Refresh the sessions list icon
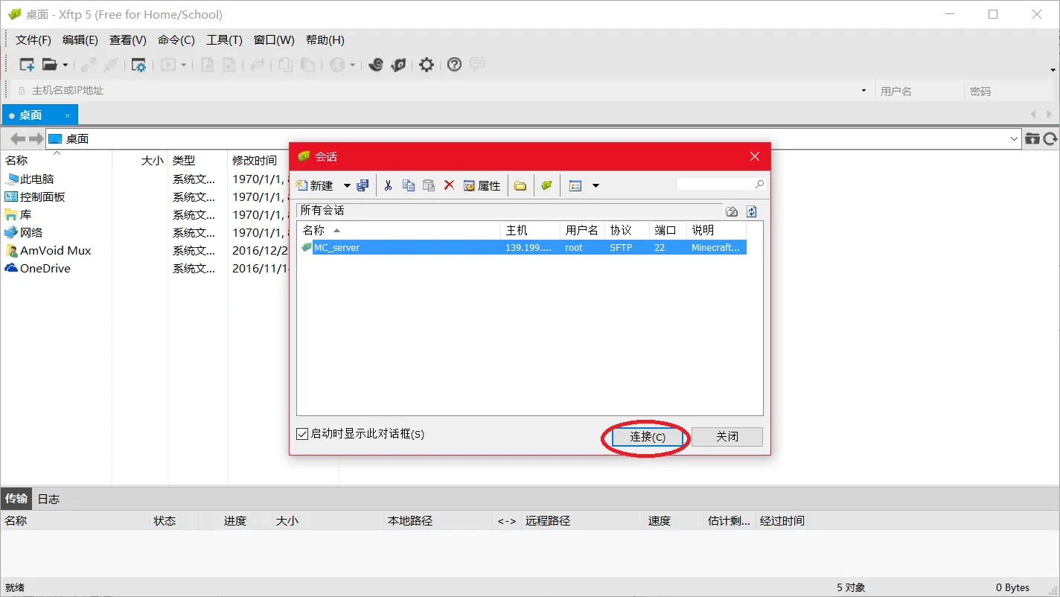1060x597 pixels. coord(752,211)
